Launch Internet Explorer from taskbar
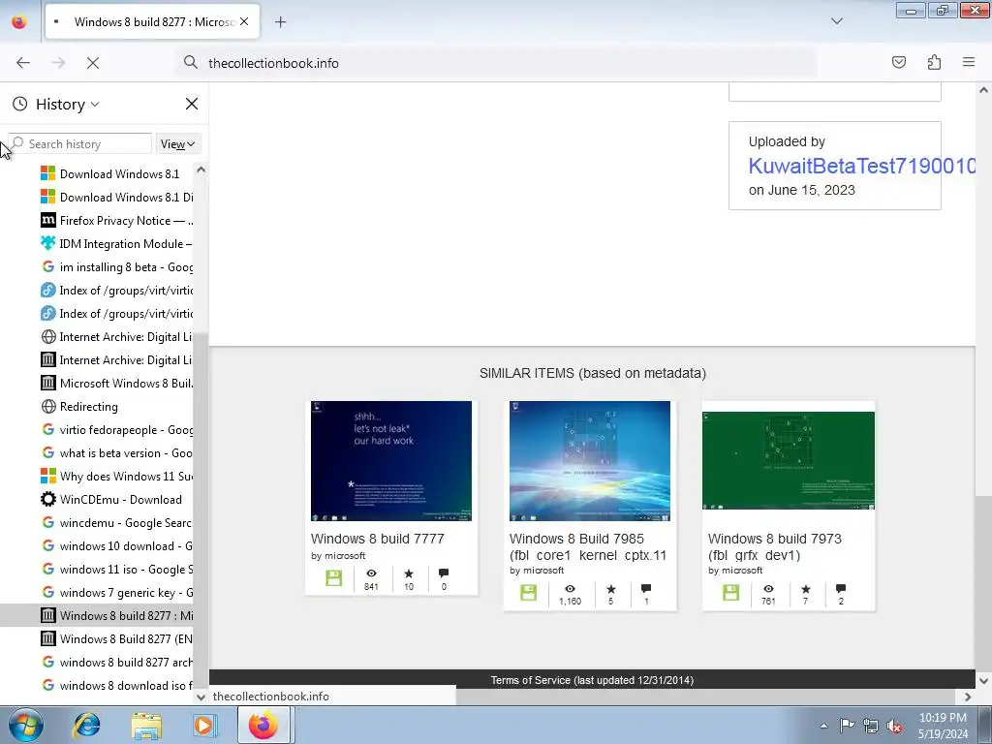992x744 pixels. click(x=86, y=726)
